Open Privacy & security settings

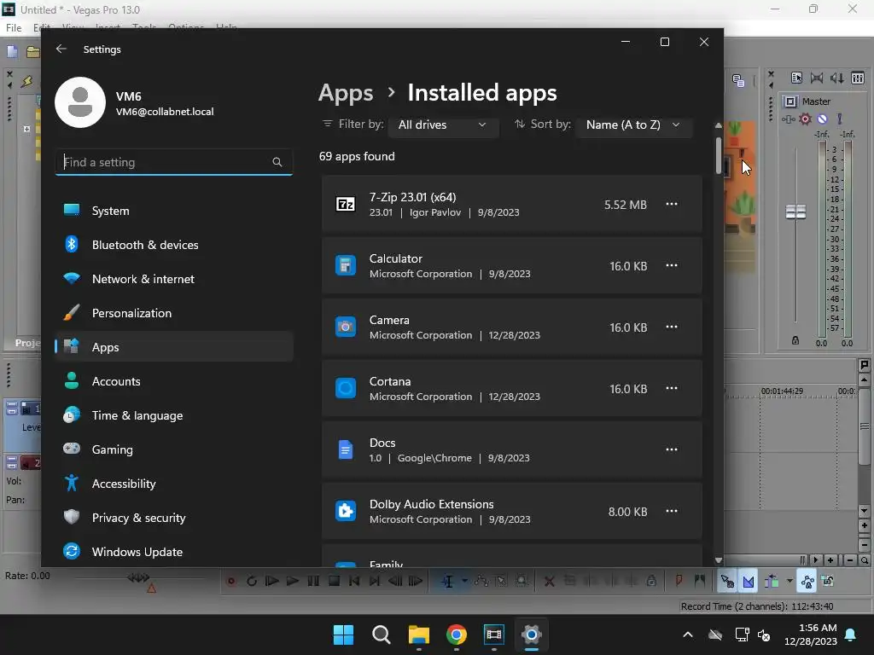(x=174, y=518)
